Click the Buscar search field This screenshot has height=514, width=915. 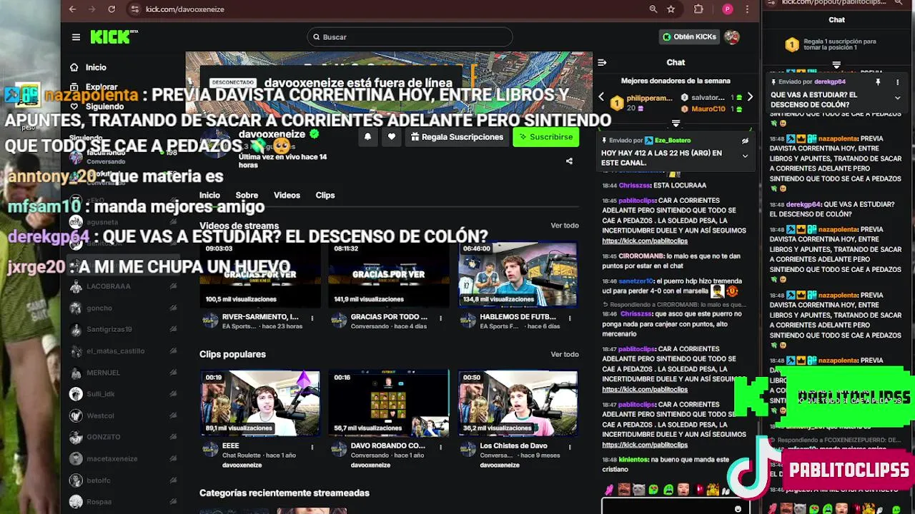click(x=410, y=37)
